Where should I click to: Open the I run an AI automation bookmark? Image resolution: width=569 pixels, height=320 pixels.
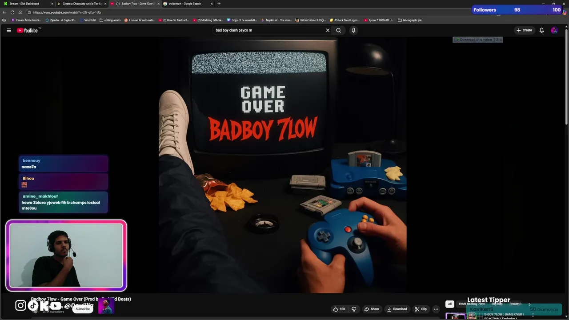(x=140, y=20)
